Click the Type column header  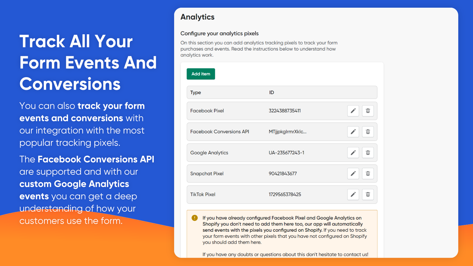tap(196, 93)
